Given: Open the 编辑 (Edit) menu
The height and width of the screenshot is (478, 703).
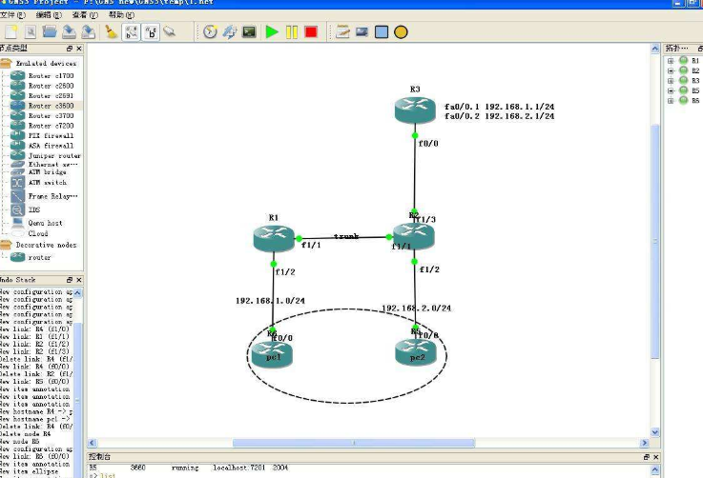Looking at the screenshot, I should (49, 15).
